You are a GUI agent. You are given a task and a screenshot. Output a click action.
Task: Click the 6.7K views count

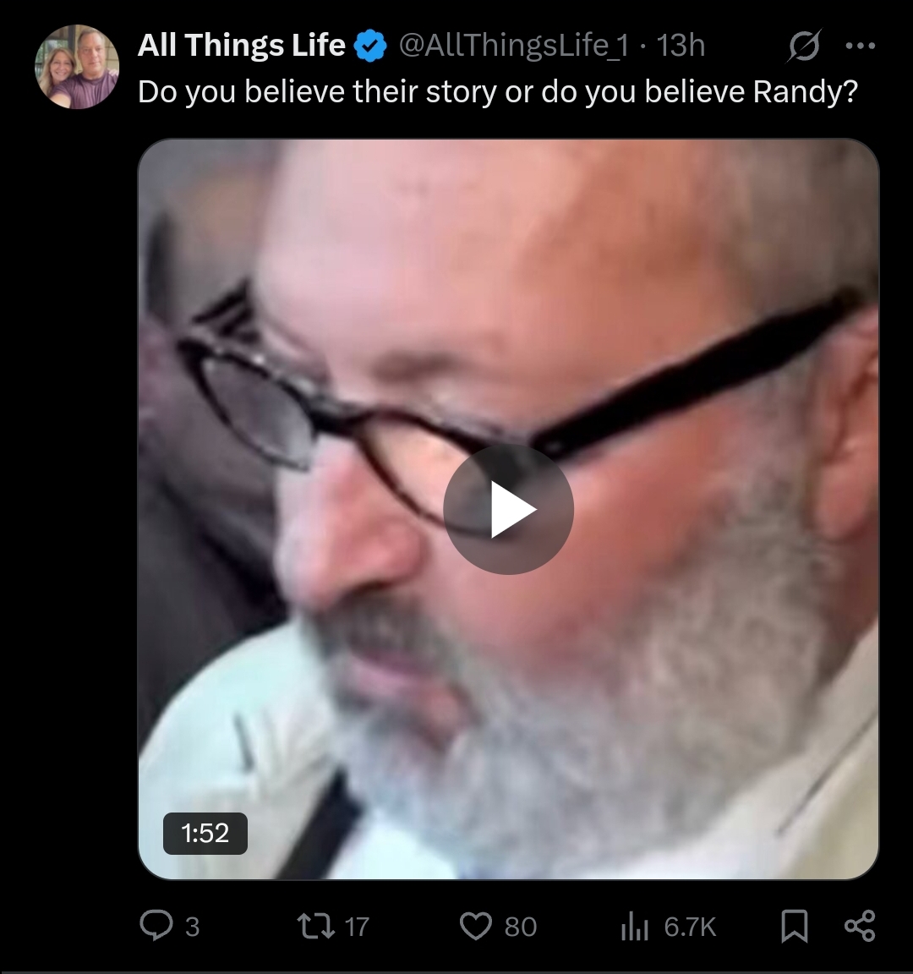[x=690, y=927]
